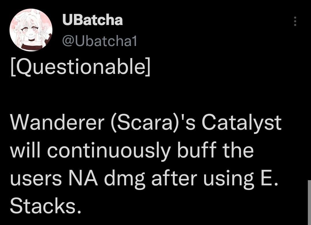Select the [Questionable] tag text
Image resolution: width=311 pixels, height=225 pixels.
click(80, 67)
